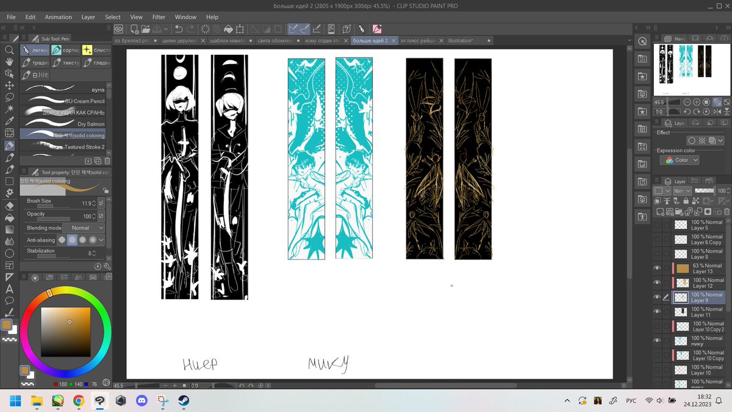Select 'SU-Cream Pencil' brush
Viewport: 732px width, 412px height.
click(63, 101)
